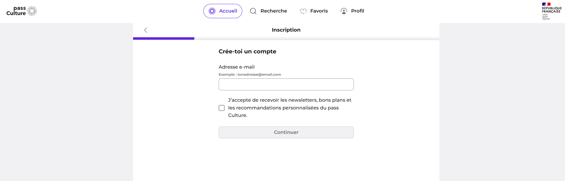The height and width of the screenshot is (181, 565).
Task: Click the purple sunburst Accueil icon
Action: click(x=212, y=11)
